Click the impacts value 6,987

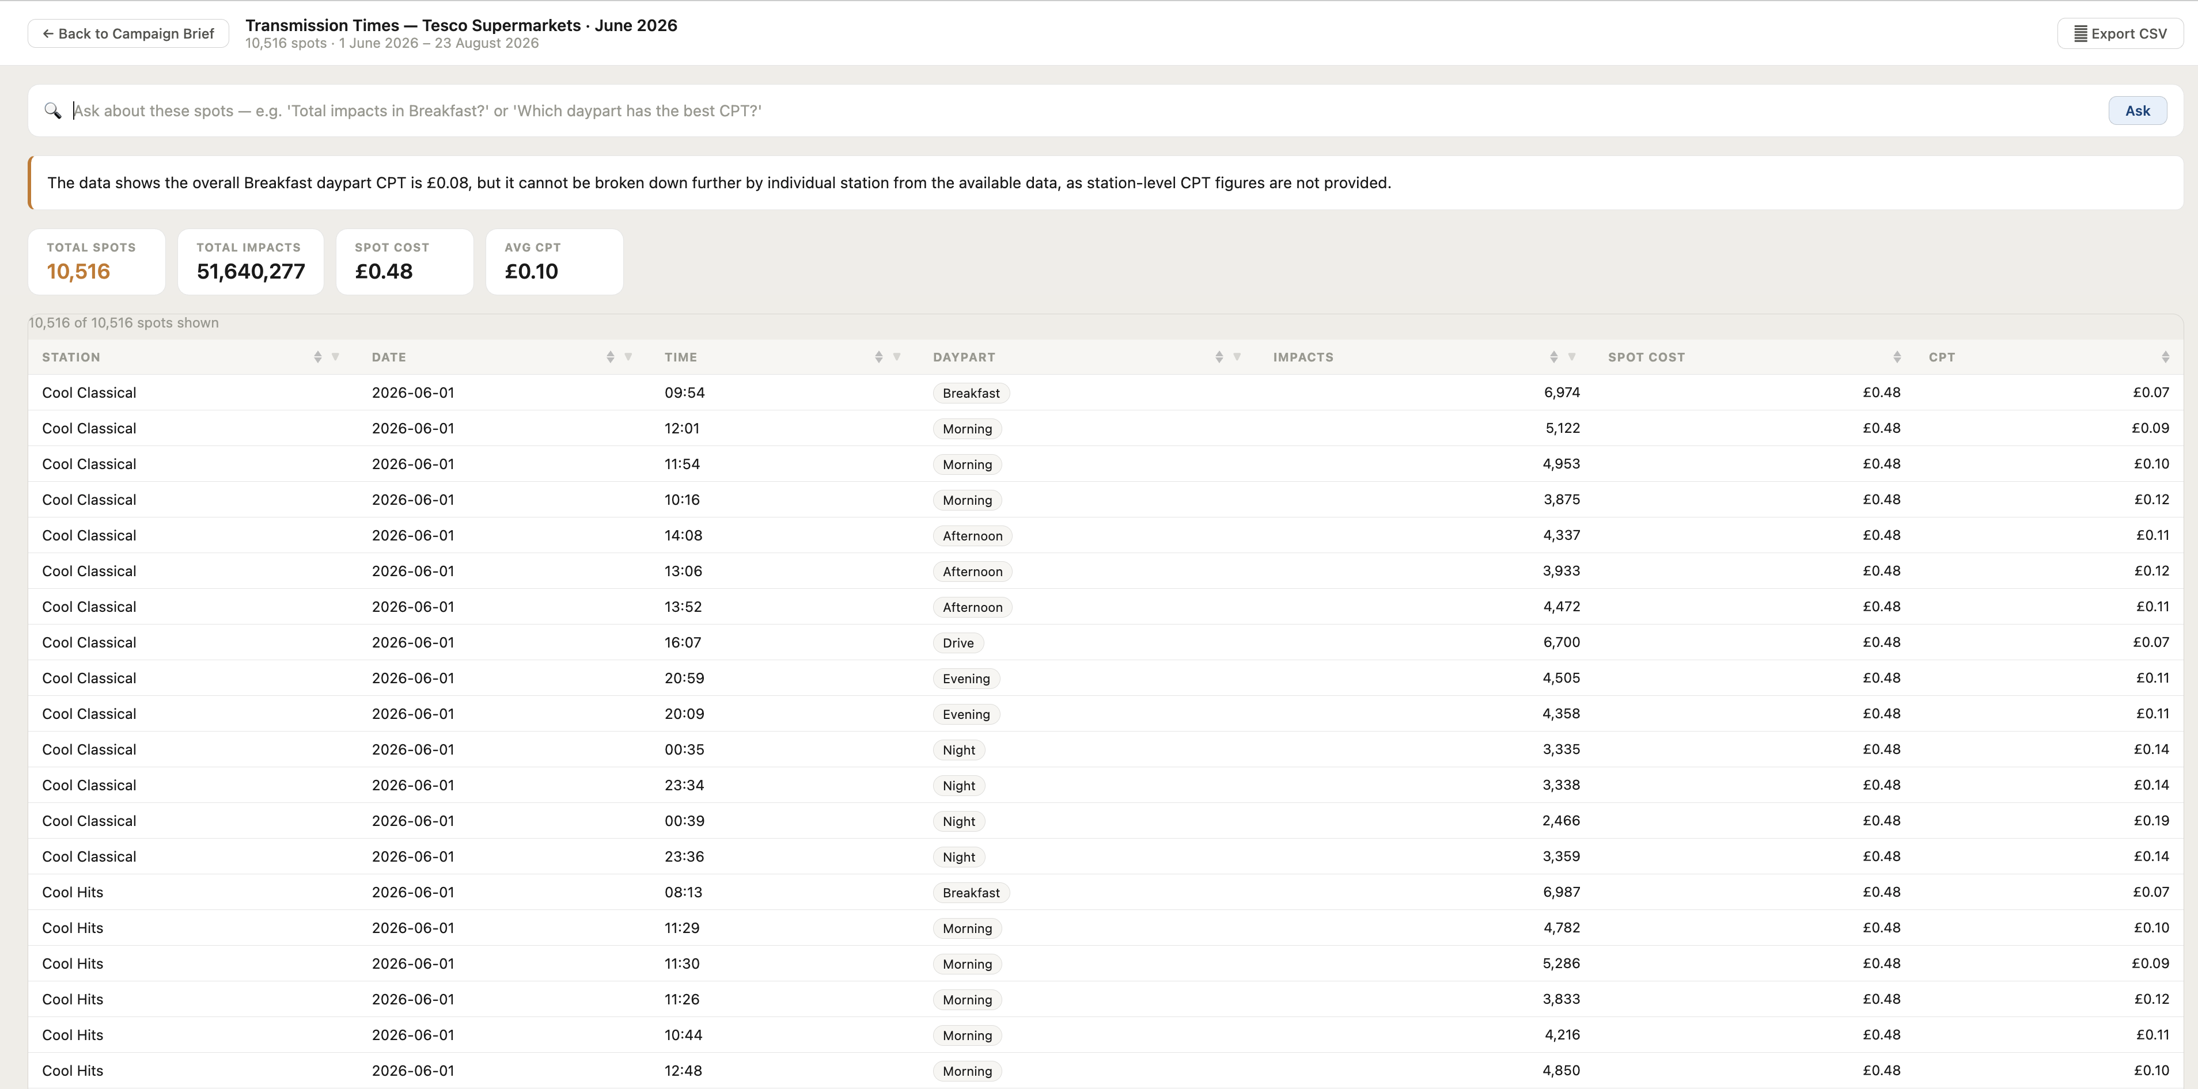click(1562, 892)
